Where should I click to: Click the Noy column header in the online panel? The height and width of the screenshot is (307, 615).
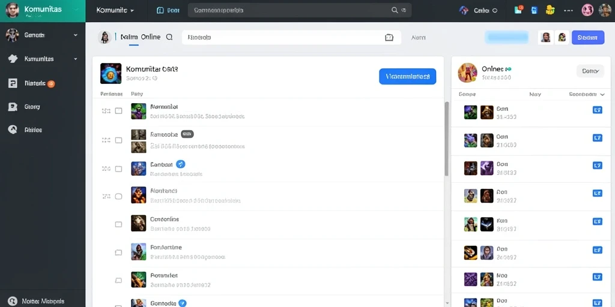pyautogui.click(x=535, y=94)
